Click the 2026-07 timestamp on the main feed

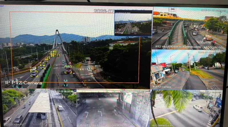(104, 11)
